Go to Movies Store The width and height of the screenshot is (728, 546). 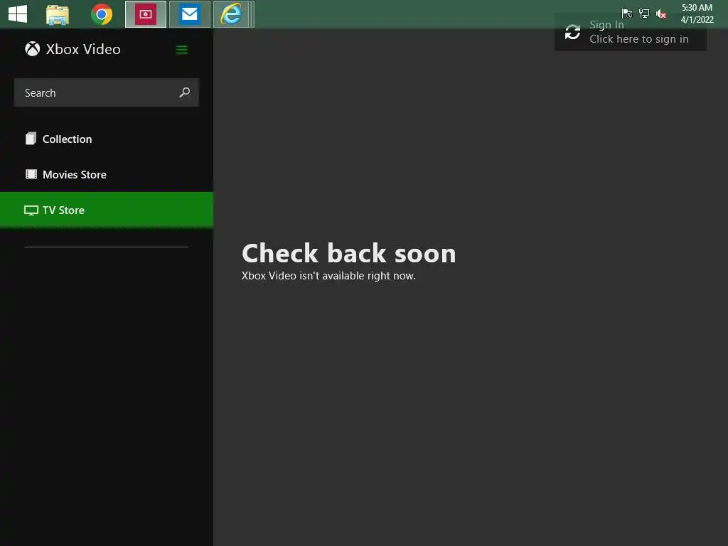107,175
